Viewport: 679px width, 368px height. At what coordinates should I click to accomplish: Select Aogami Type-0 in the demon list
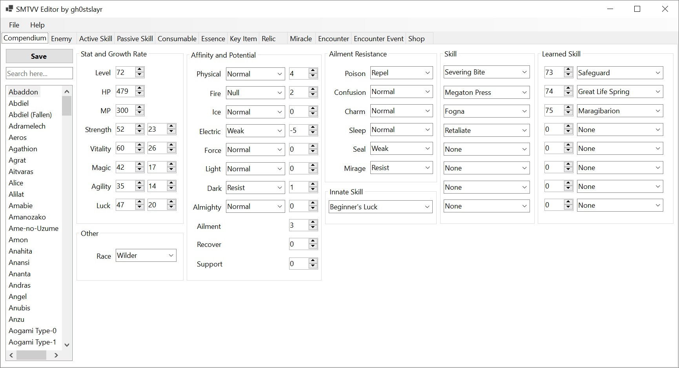point(33,330)
